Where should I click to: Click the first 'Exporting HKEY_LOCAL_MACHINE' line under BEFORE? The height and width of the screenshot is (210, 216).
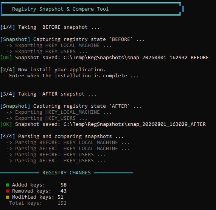59,45
